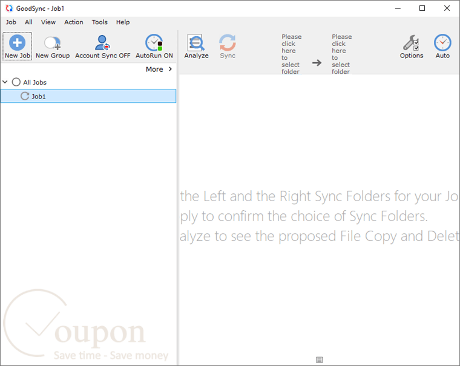The width and height of the screenshot is (460, 366).
Task: Open the Help menu
Action: tap(123, 22)
